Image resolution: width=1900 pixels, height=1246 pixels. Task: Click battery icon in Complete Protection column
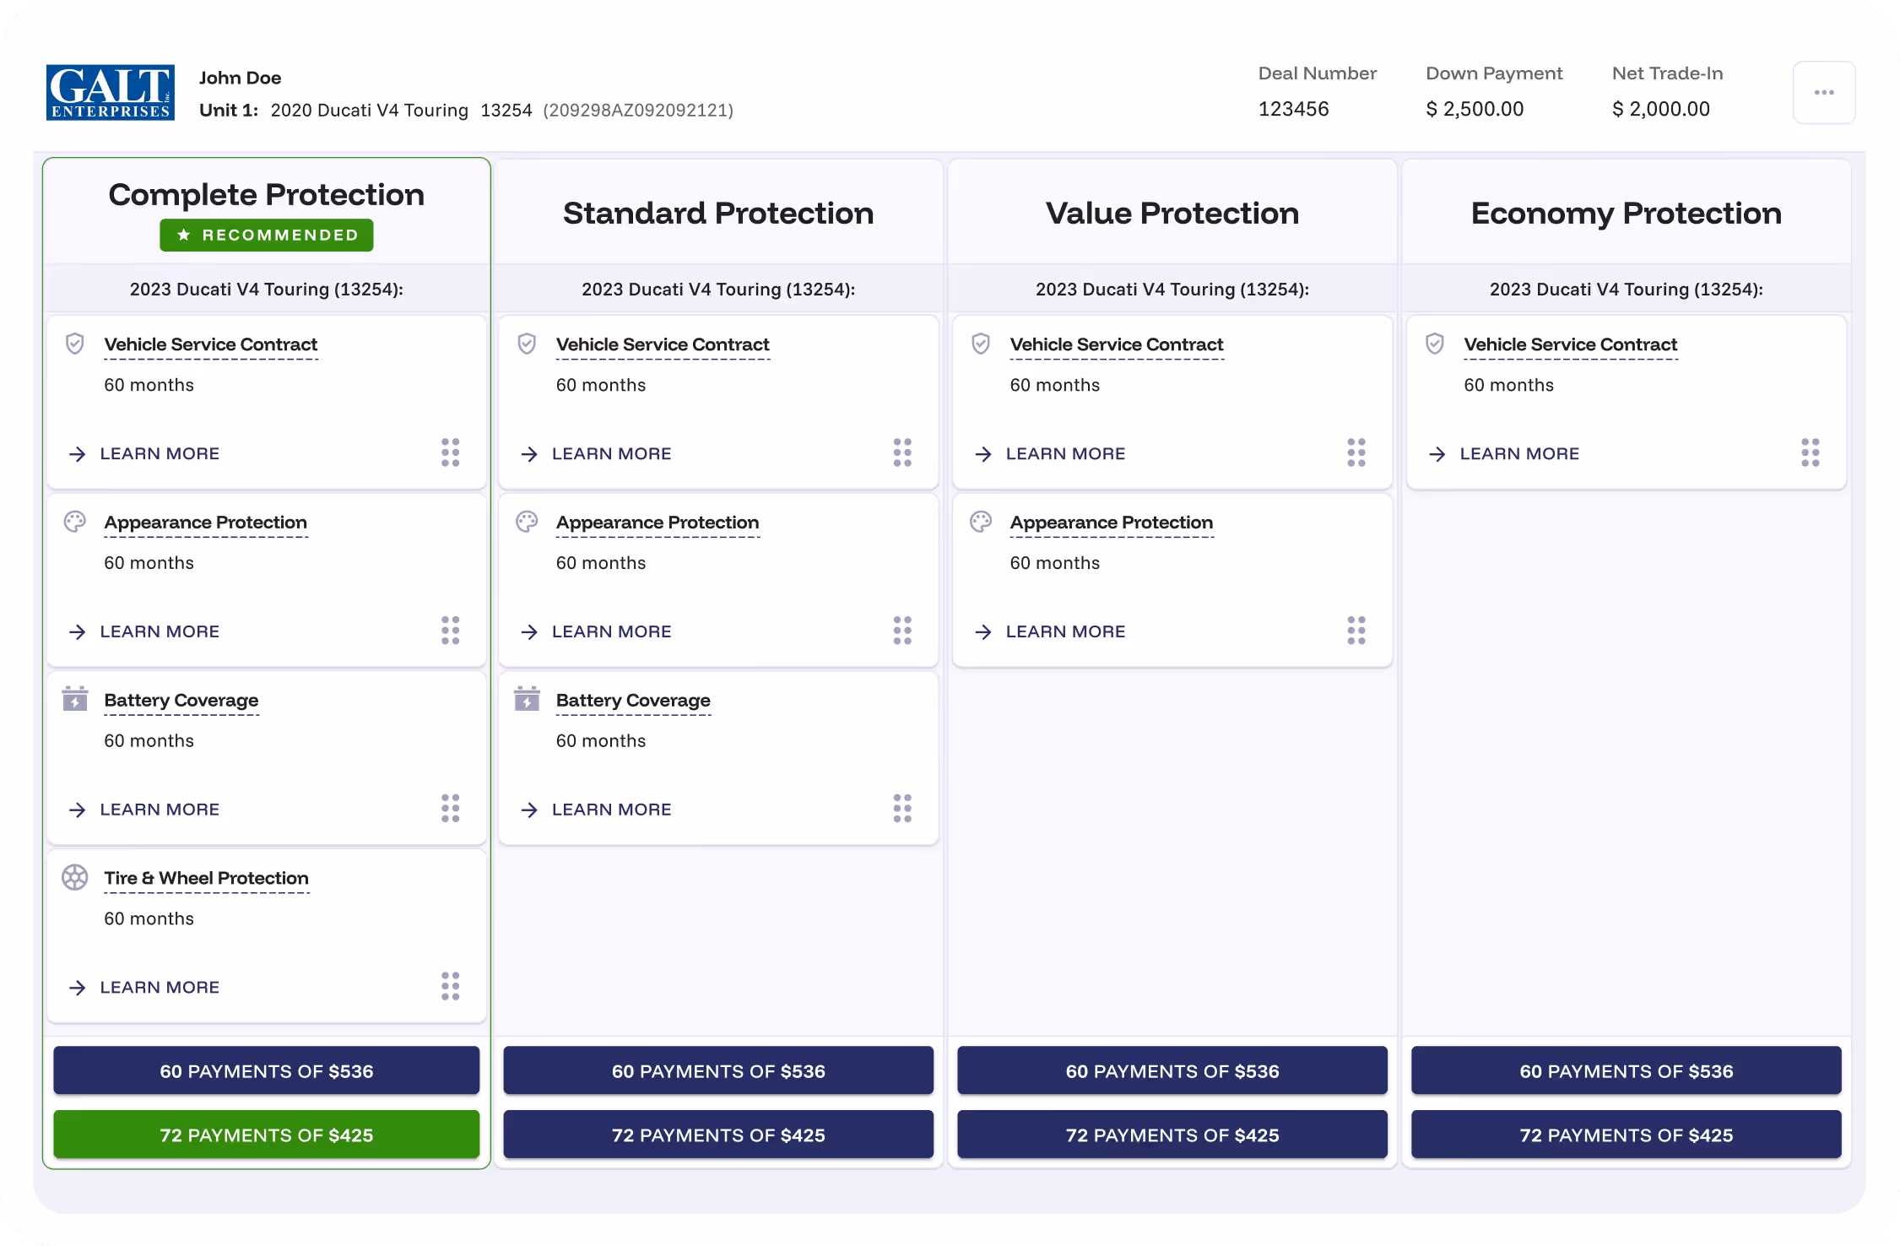click(75, 699)
